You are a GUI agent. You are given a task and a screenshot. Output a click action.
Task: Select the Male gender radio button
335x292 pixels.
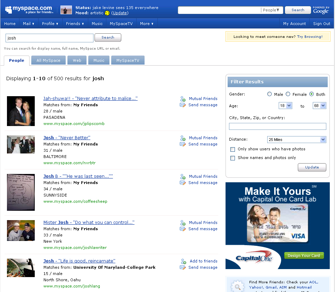pyautogui.click(x=269, y=94)
